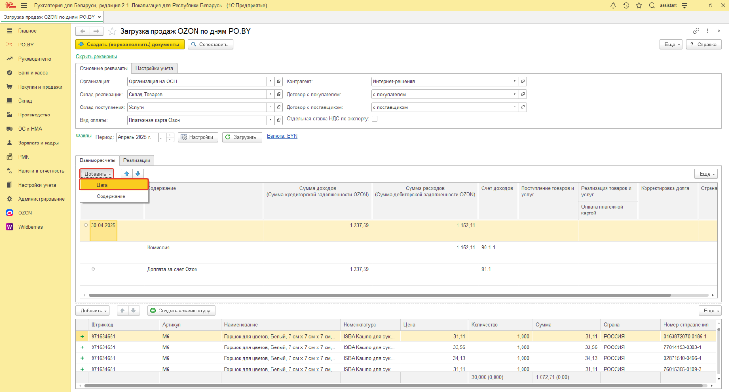Choose Дата from Добавить menu
729x392 pixels.
[x=114, y=185]
